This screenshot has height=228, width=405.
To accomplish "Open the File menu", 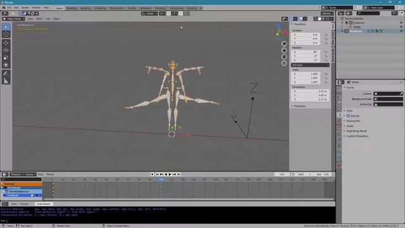I will pyautogui.click(x=9, y=8).
